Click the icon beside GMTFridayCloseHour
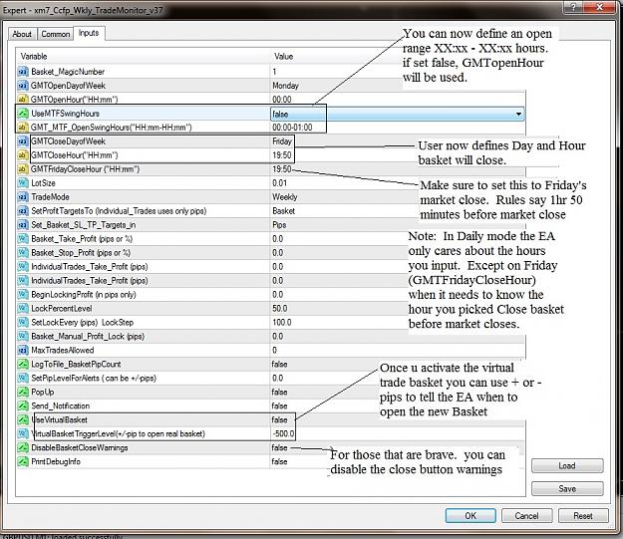 [x=23, y=169]
